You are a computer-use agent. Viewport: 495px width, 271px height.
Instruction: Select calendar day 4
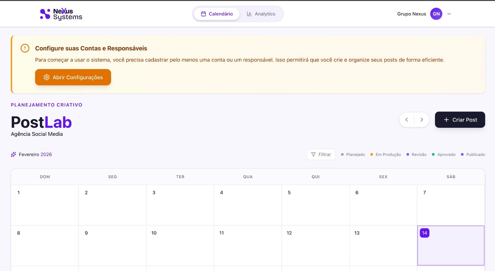248,205
